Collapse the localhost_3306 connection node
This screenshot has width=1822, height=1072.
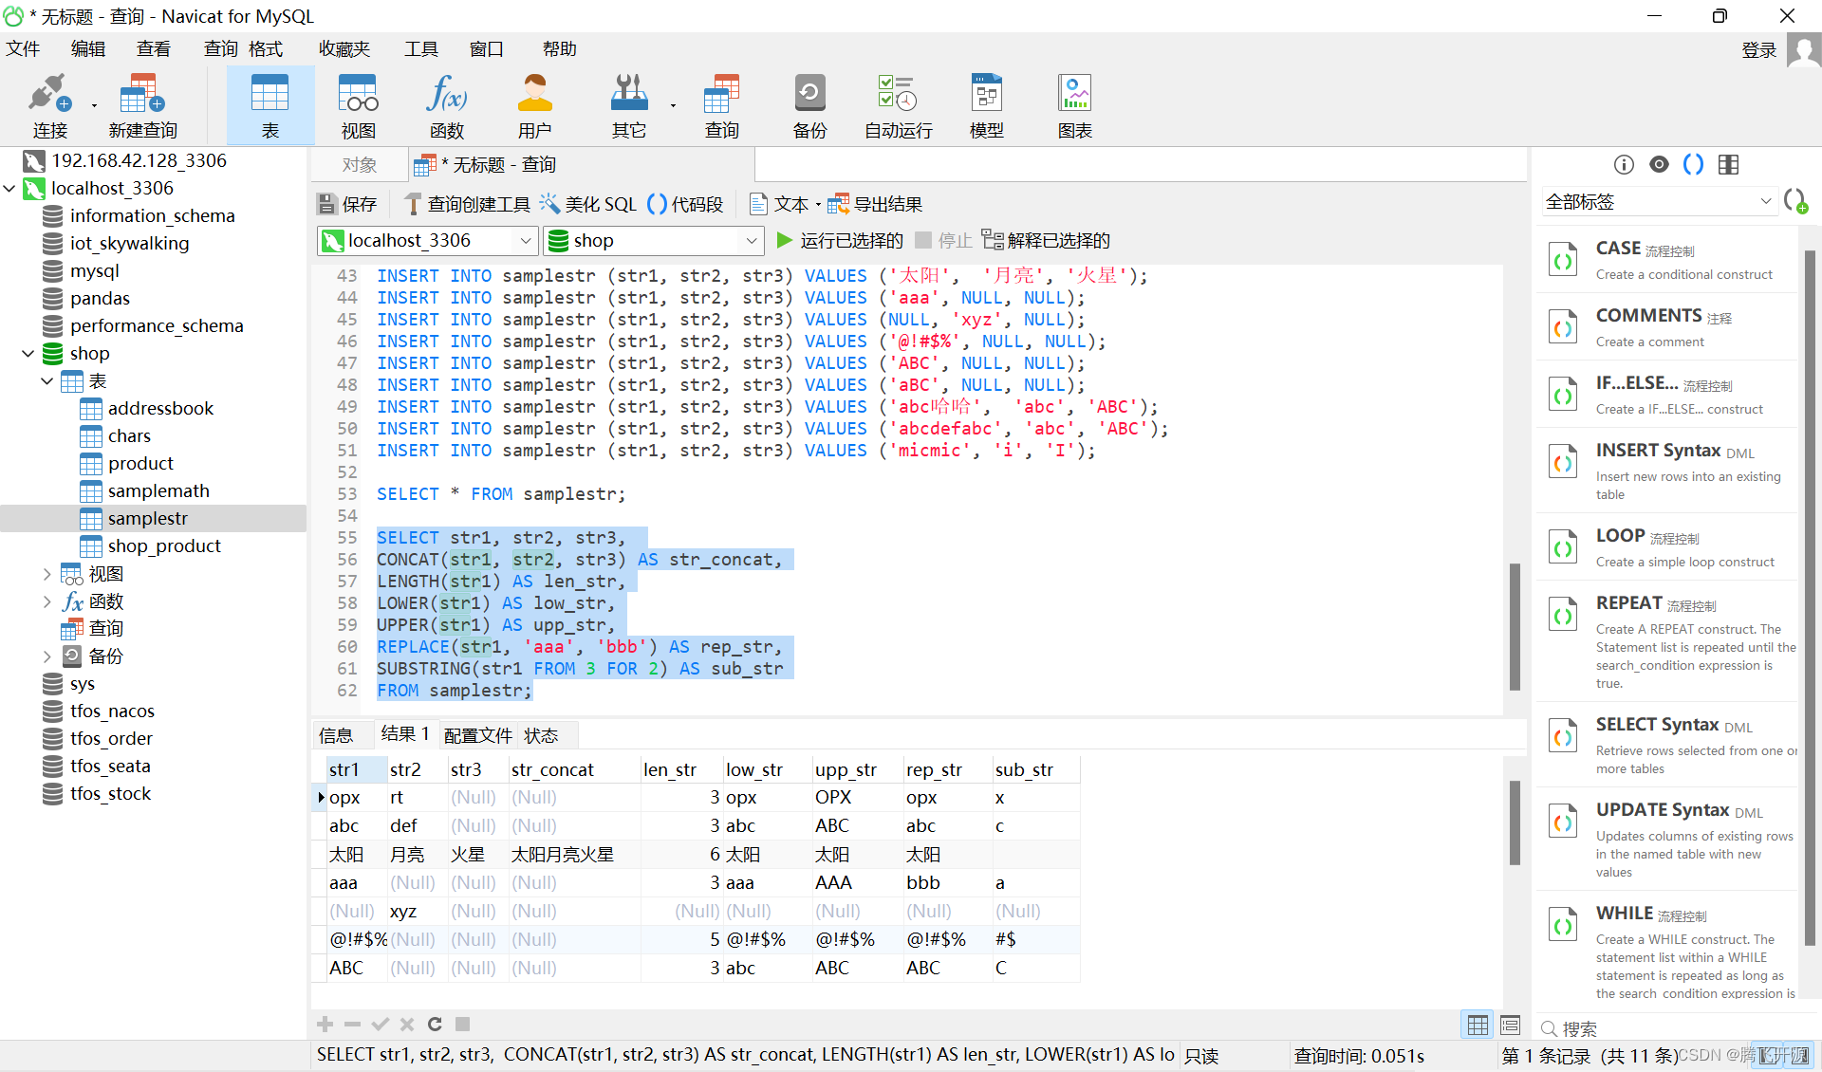(x=10, y=189)
